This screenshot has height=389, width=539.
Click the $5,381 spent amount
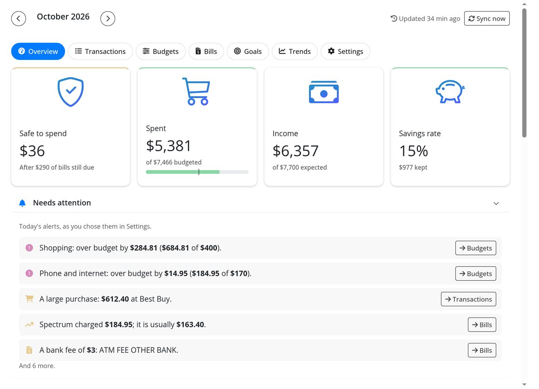tap(168, 145)
